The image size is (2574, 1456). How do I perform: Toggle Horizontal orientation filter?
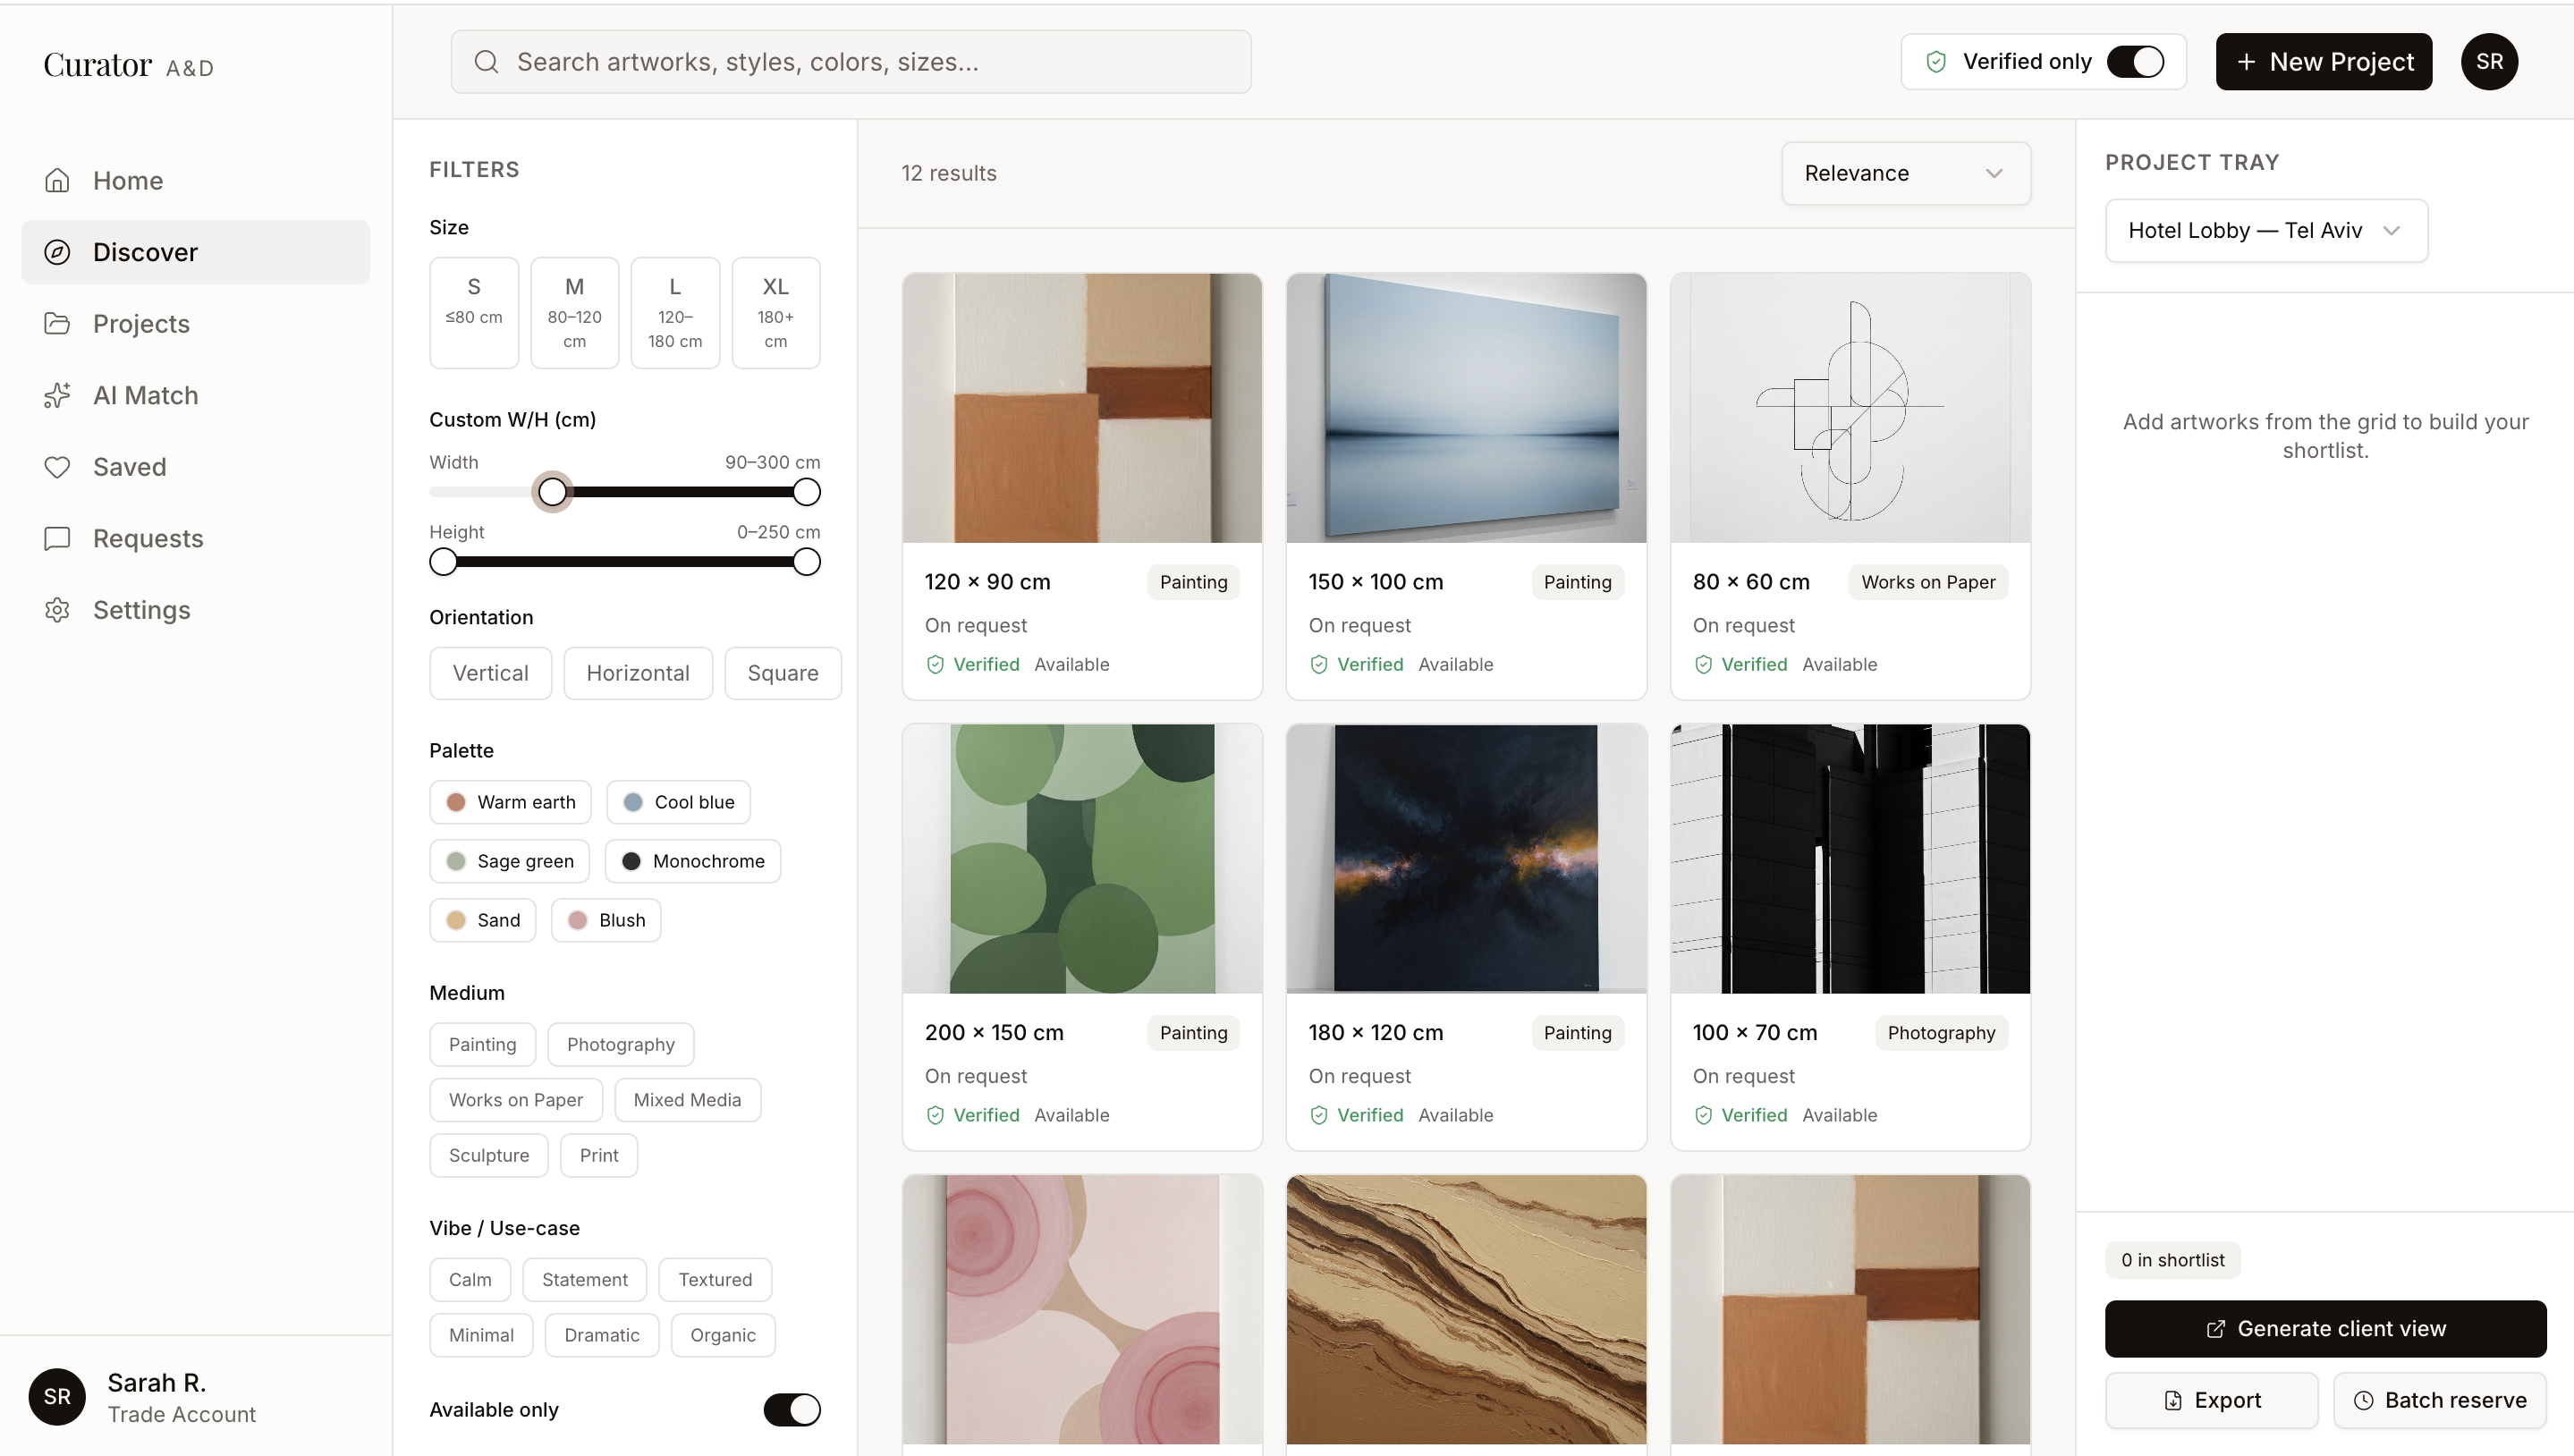(638, 673)
